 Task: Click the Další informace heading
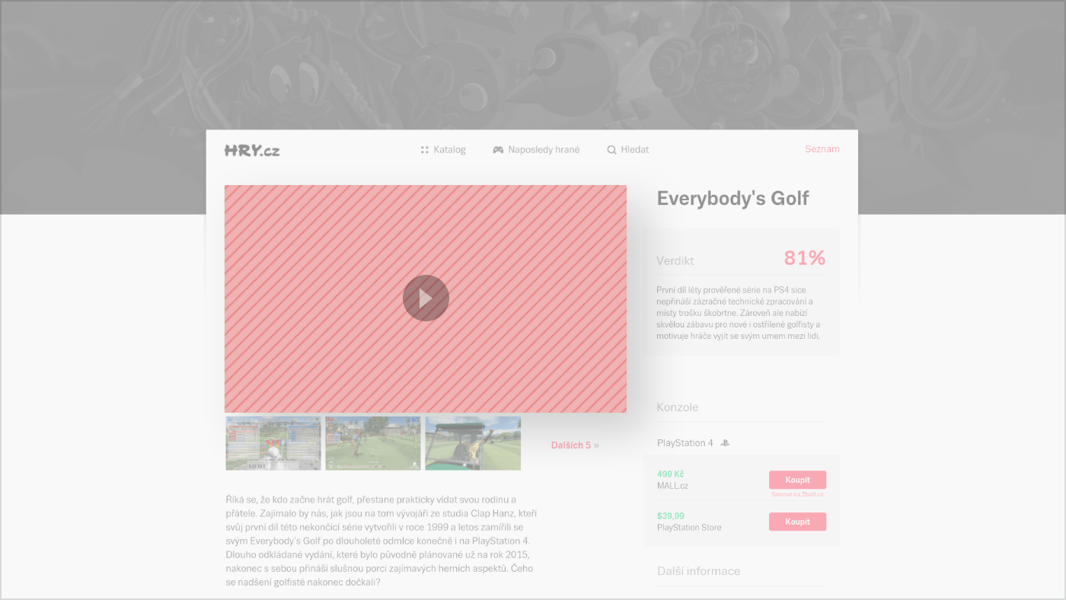698,571
